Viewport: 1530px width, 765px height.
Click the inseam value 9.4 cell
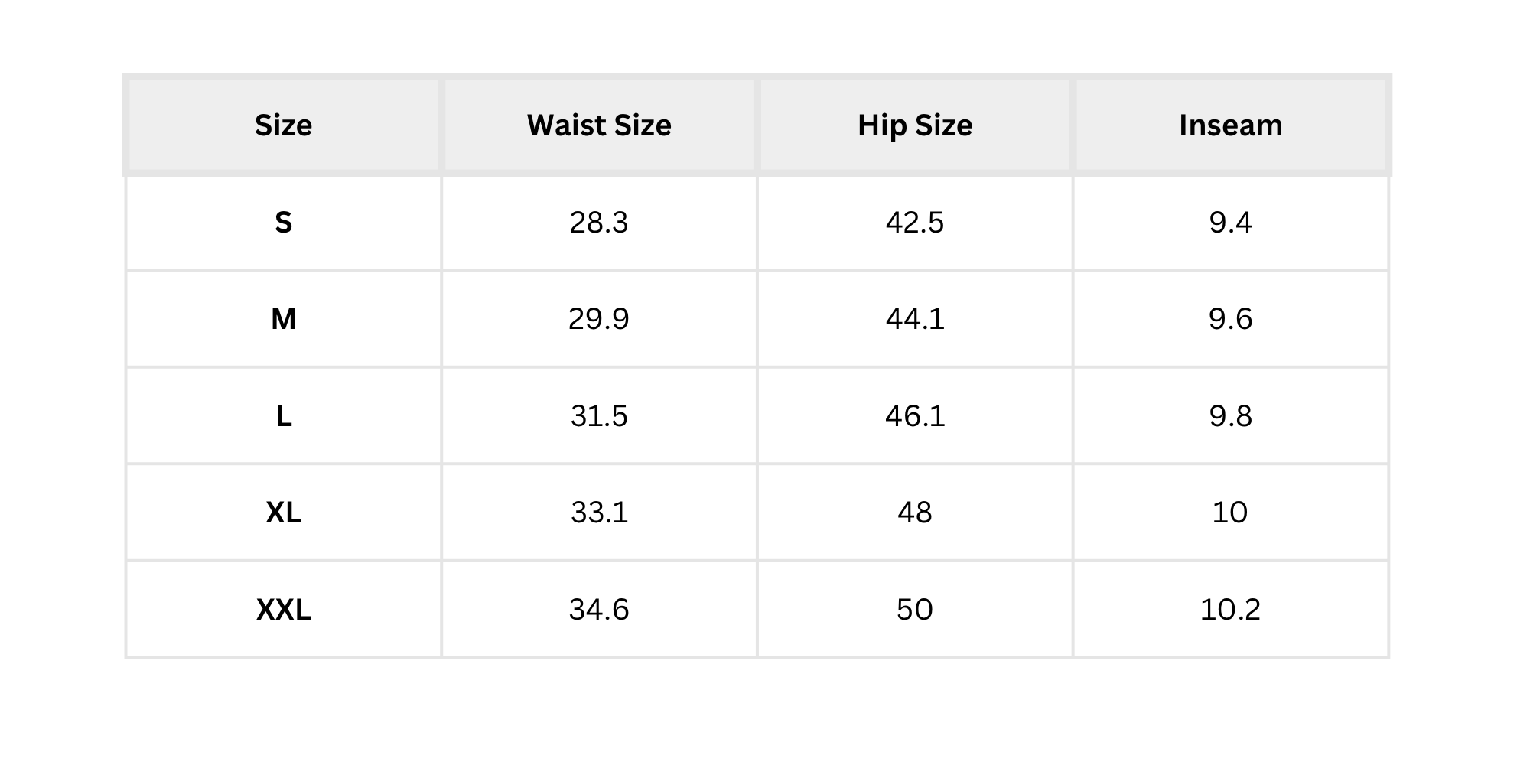coord(1231,223)
